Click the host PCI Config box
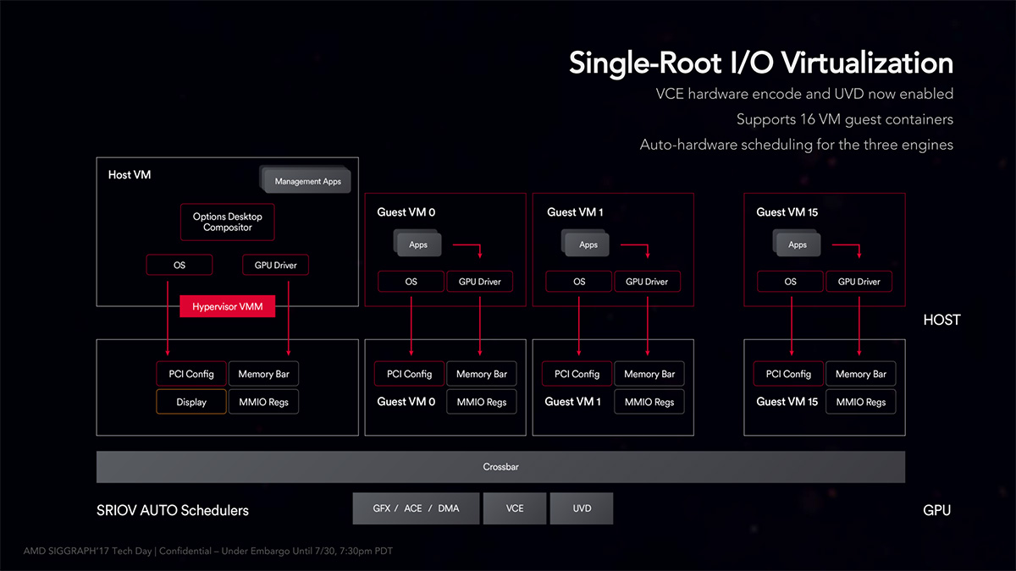Image resolution: width=1016 pixels, height=571 pixels. (x=191, y=374)
